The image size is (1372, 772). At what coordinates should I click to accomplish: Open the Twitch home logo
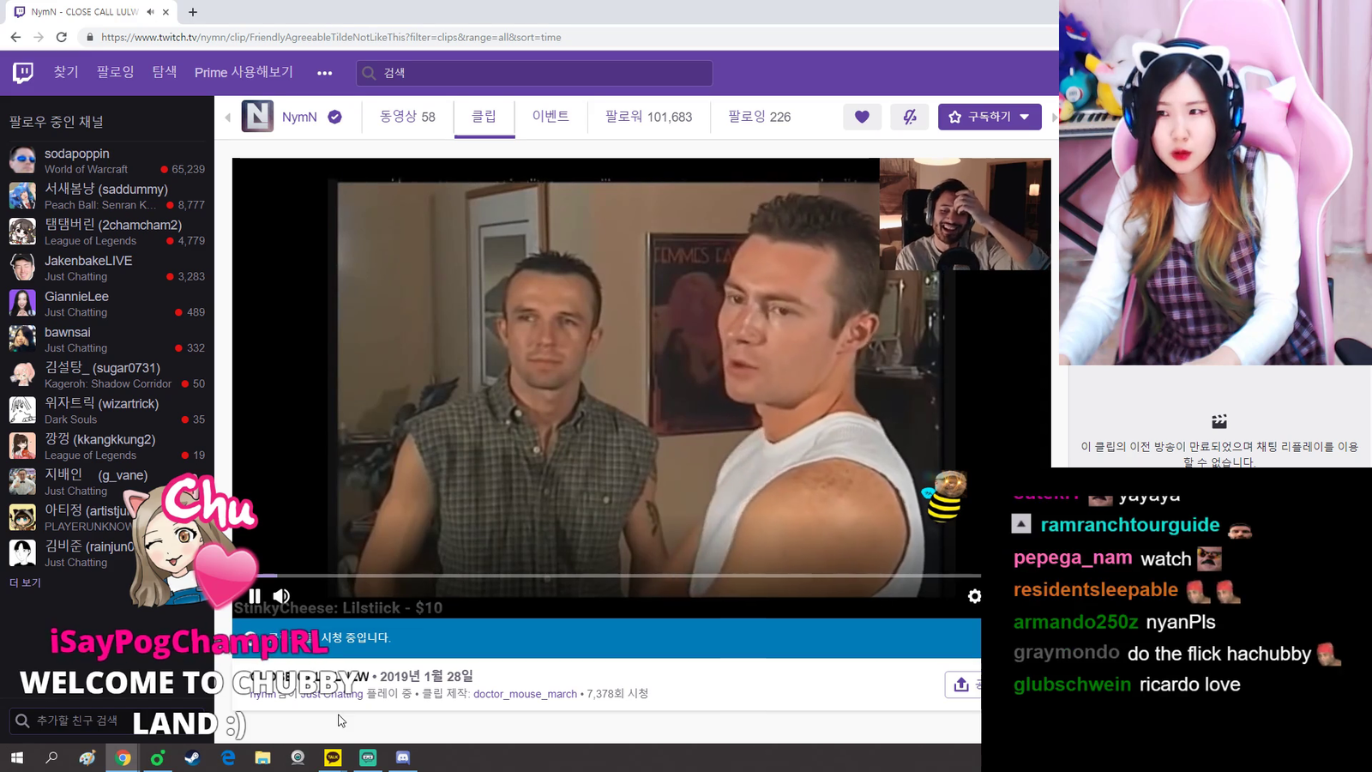23,73
